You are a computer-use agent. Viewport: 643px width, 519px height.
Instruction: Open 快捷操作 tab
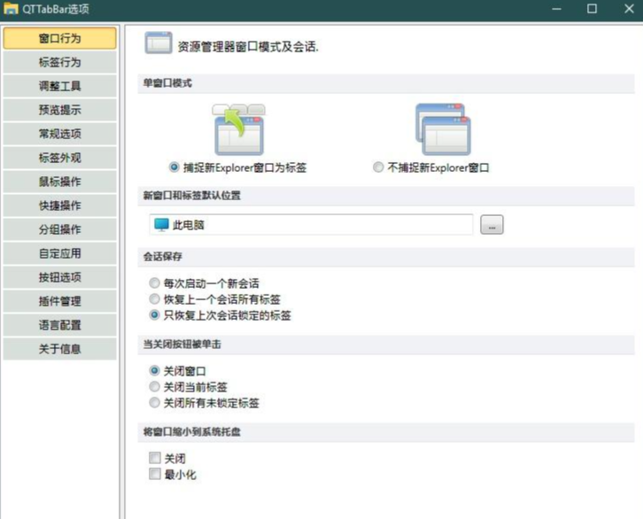click(x=59, y=205)
